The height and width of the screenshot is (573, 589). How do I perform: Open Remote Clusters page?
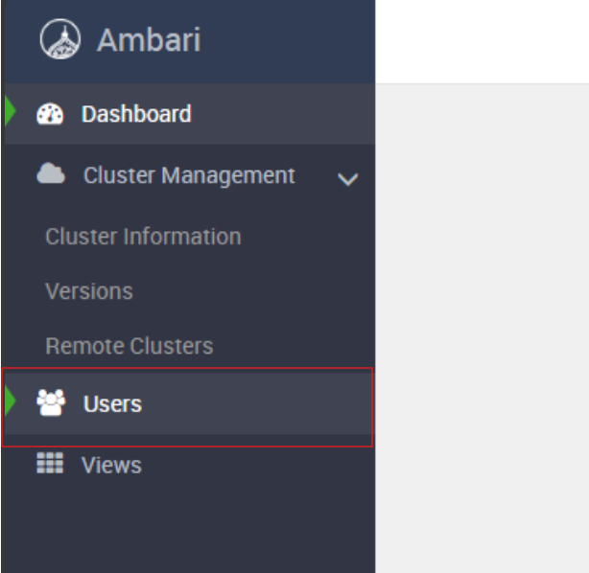[130, 346]
